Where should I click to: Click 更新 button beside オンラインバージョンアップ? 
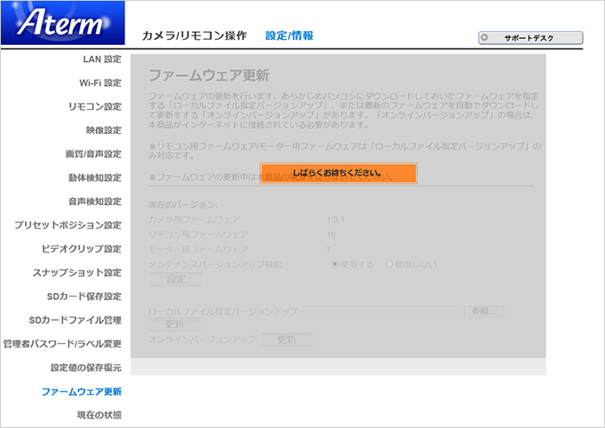coord(285,340)
